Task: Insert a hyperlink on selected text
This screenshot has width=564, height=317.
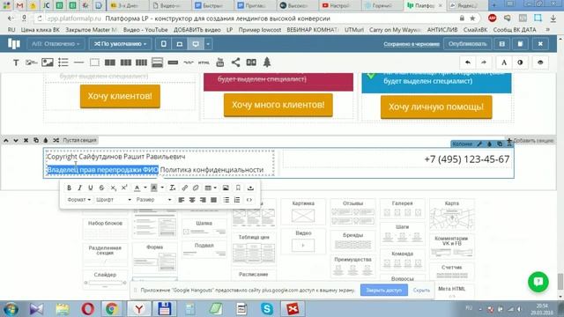Action: [184, 188]
